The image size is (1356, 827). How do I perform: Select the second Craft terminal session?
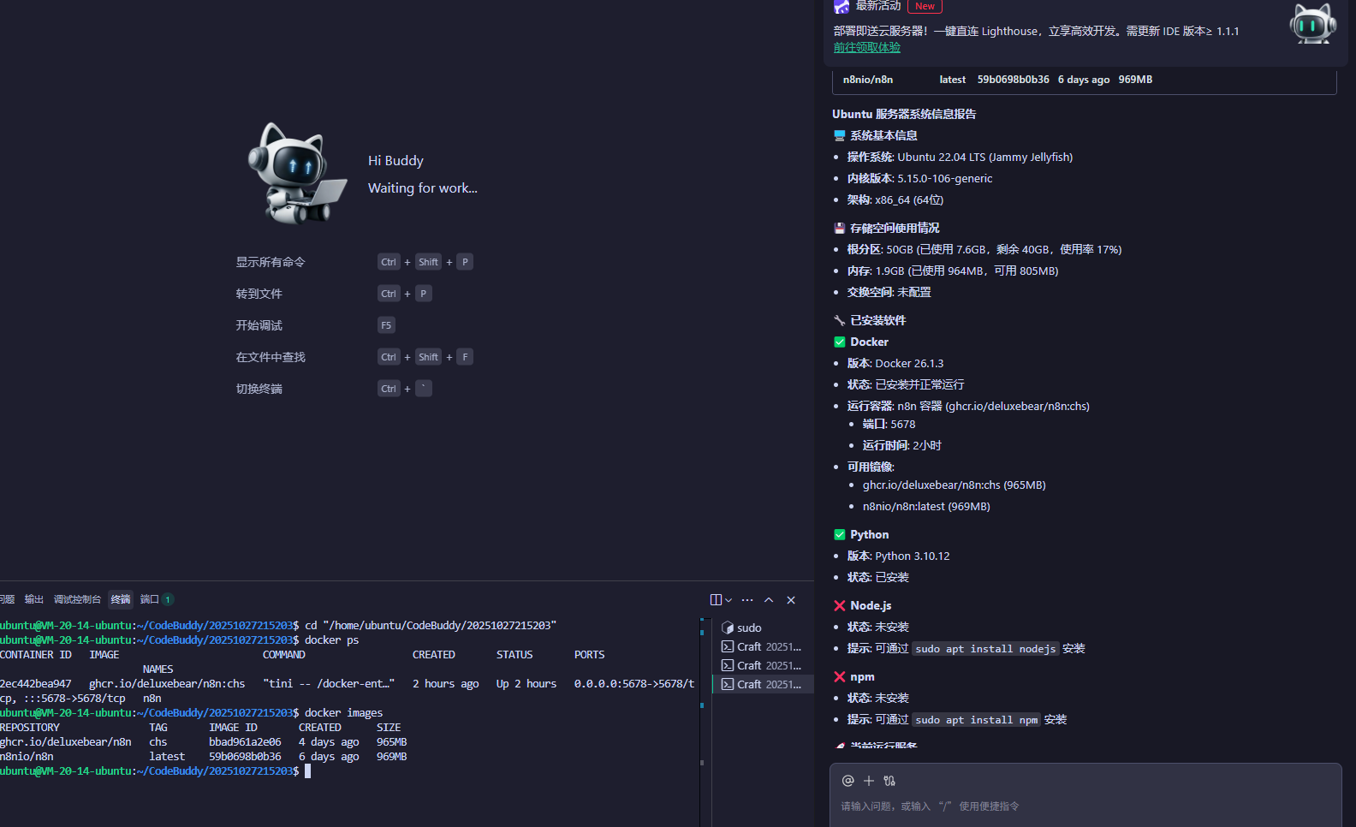pos(762,665)
